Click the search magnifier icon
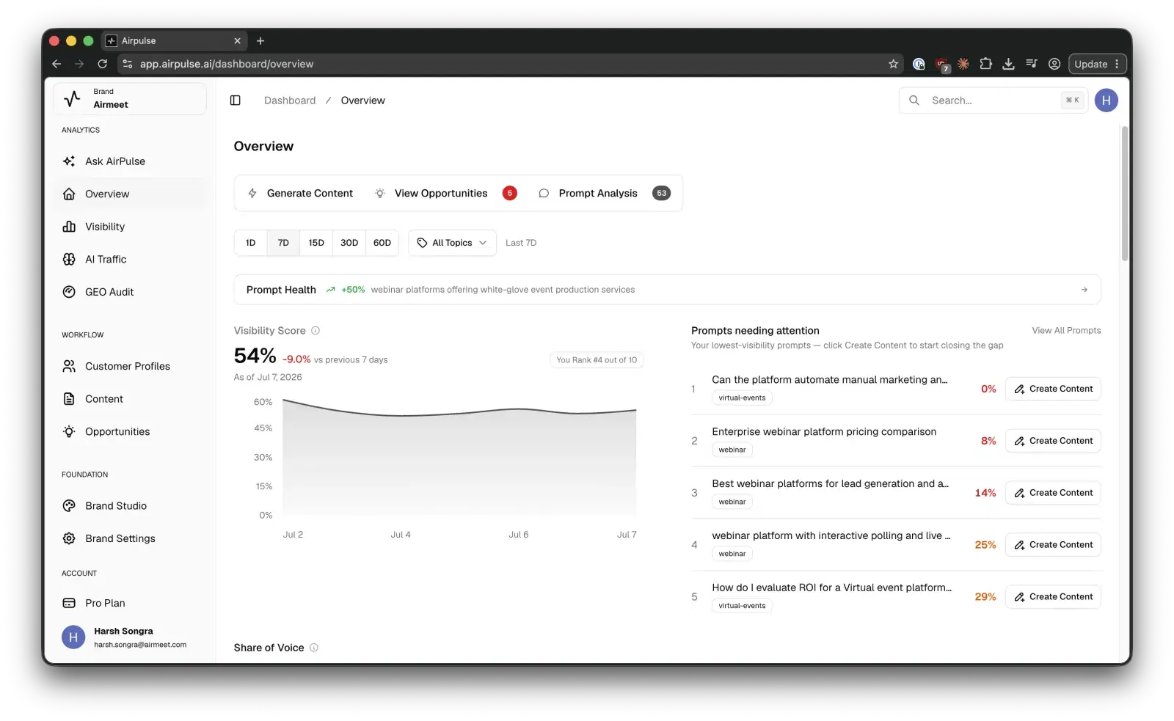 click(914, 100)
